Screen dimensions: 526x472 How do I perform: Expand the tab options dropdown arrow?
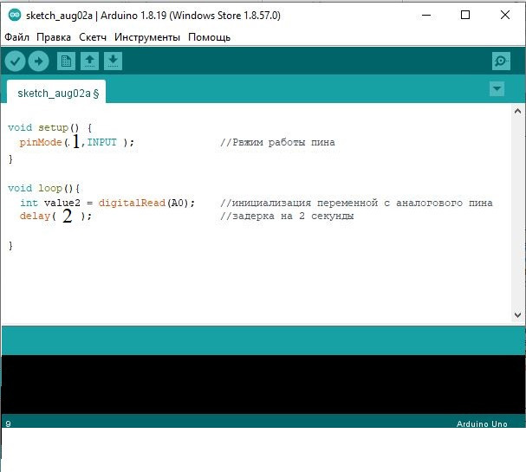pyautogui.click(x=497, y=89)
